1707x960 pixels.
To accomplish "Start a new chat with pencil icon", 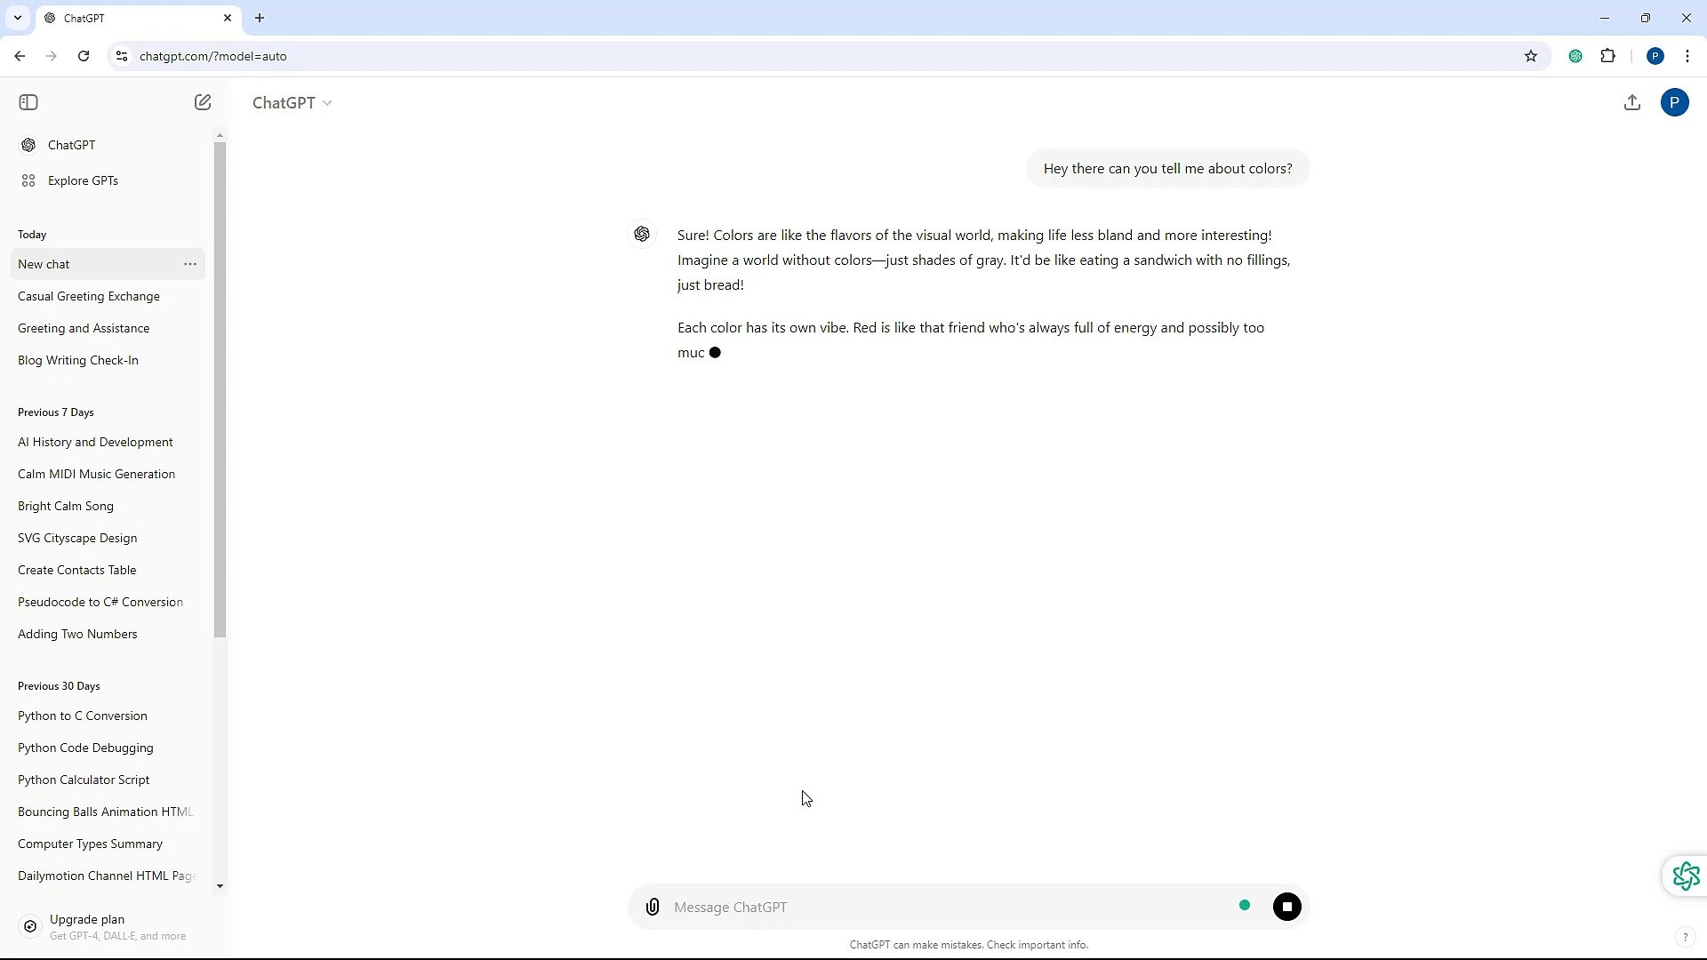I will [203, 102].
